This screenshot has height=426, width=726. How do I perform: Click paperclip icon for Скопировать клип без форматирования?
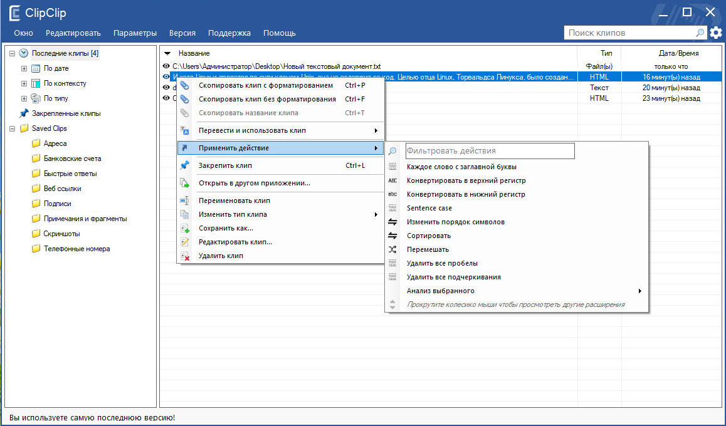pos(185,99)
